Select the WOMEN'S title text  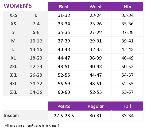click(18, 6)
